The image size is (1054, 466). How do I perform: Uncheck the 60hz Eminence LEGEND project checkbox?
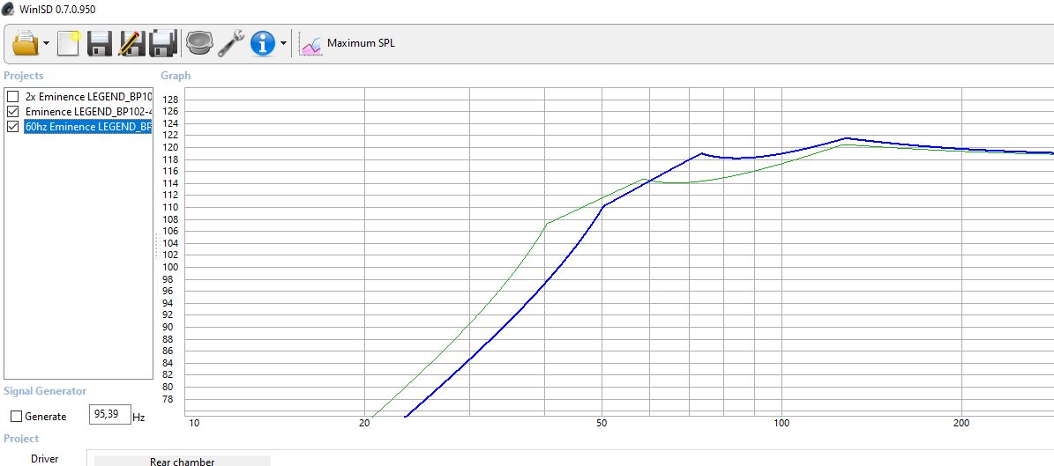(x=12, y=126)
